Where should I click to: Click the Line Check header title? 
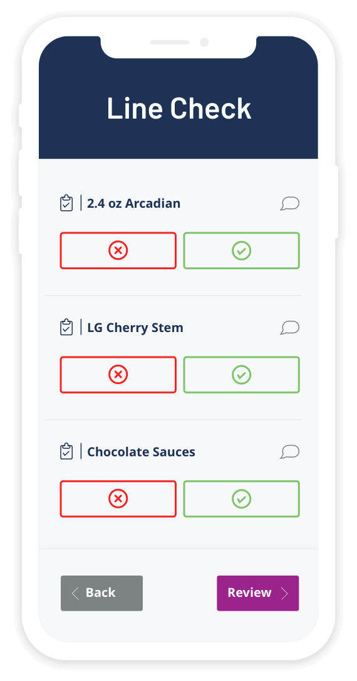(x=178, y=108)
